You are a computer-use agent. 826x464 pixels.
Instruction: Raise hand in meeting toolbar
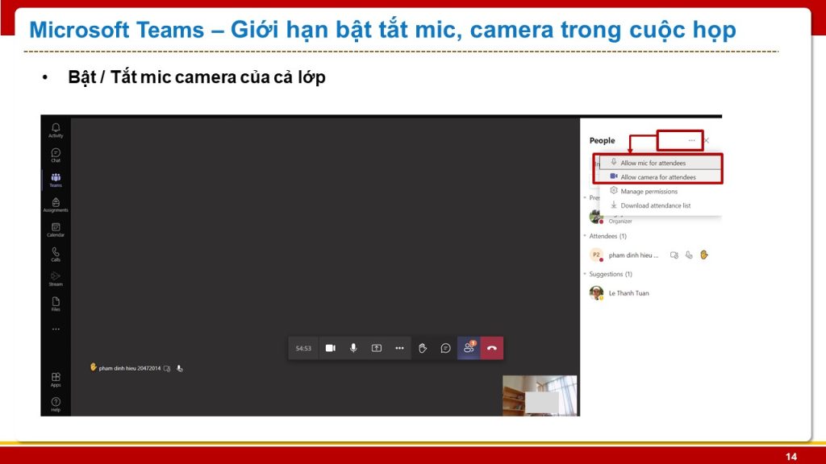[423, 348]
